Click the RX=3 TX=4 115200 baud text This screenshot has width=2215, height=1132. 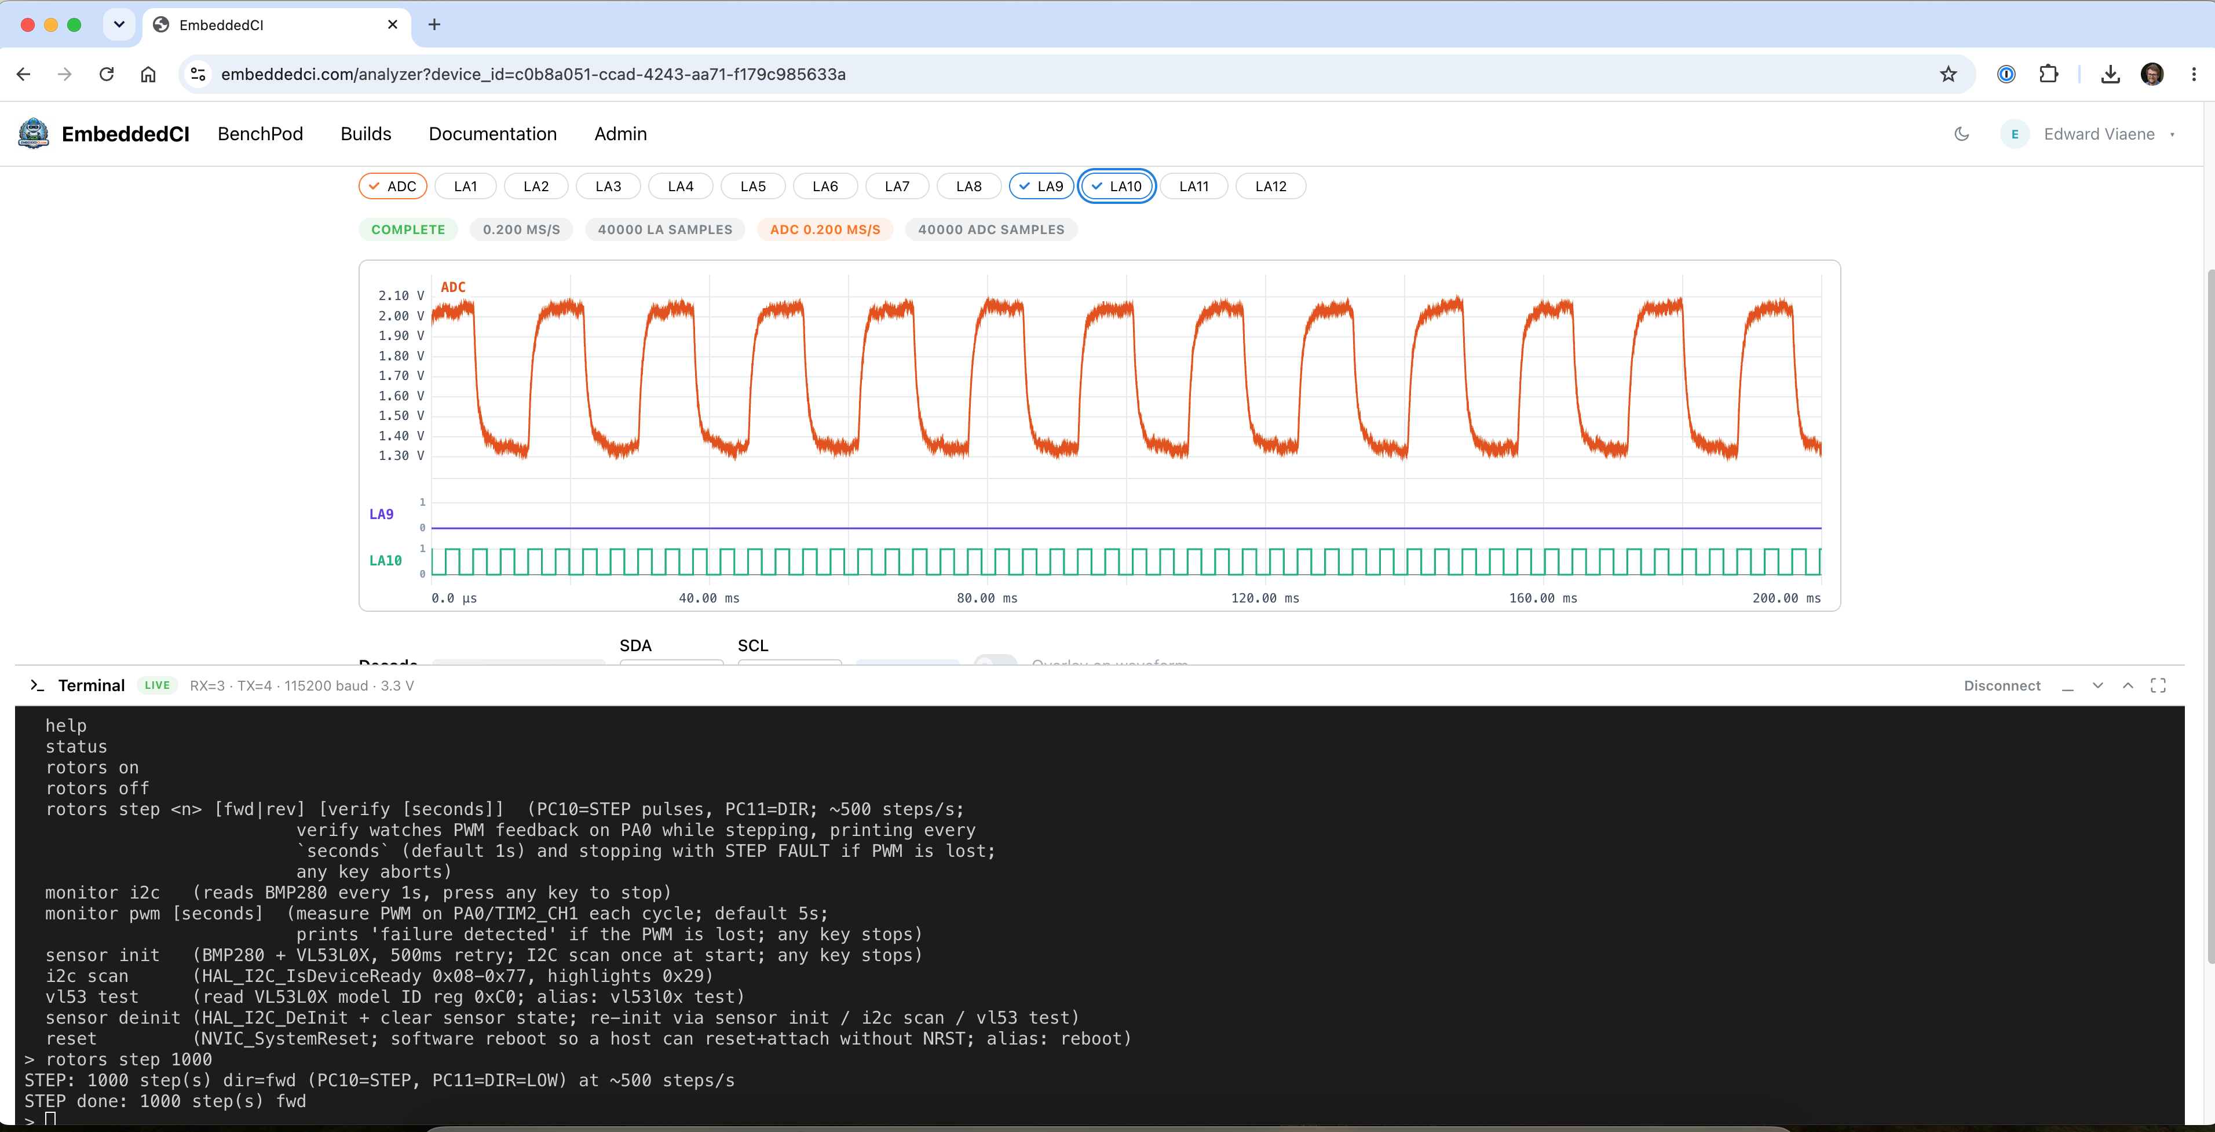[x=302, y=685]
